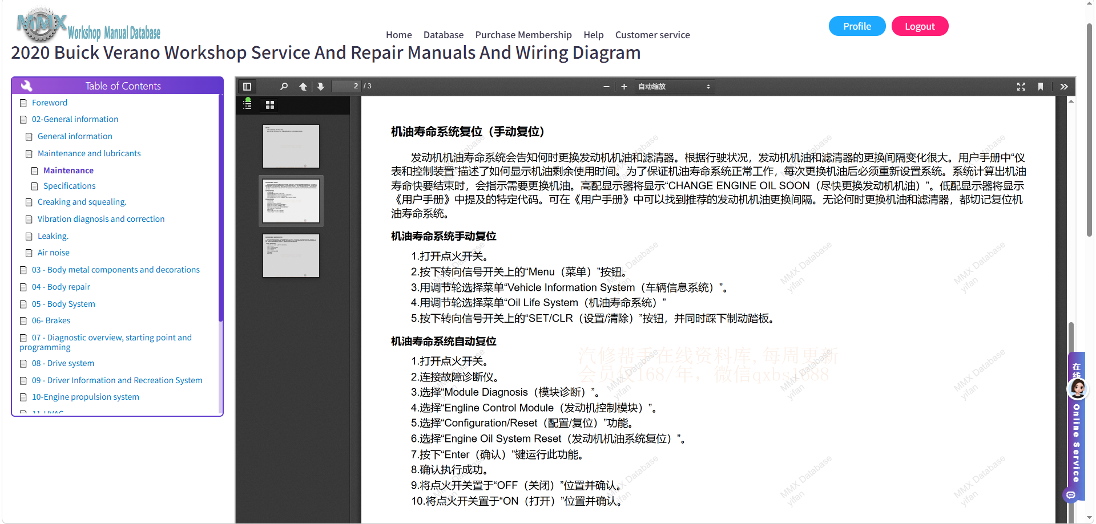
Task: Select the third page thumbnail
Action: pos(291,255)
